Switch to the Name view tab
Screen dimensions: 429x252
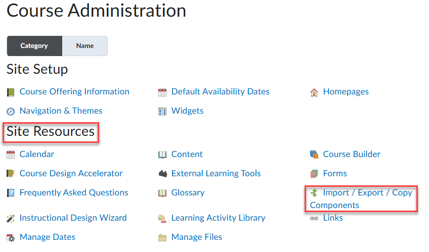85,46
